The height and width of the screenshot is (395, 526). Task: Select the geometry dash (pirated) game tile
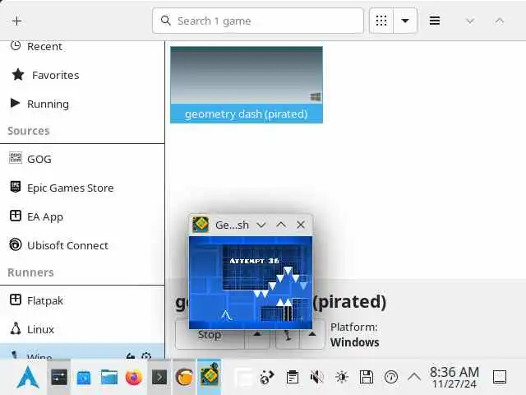(x=247, y=85)
